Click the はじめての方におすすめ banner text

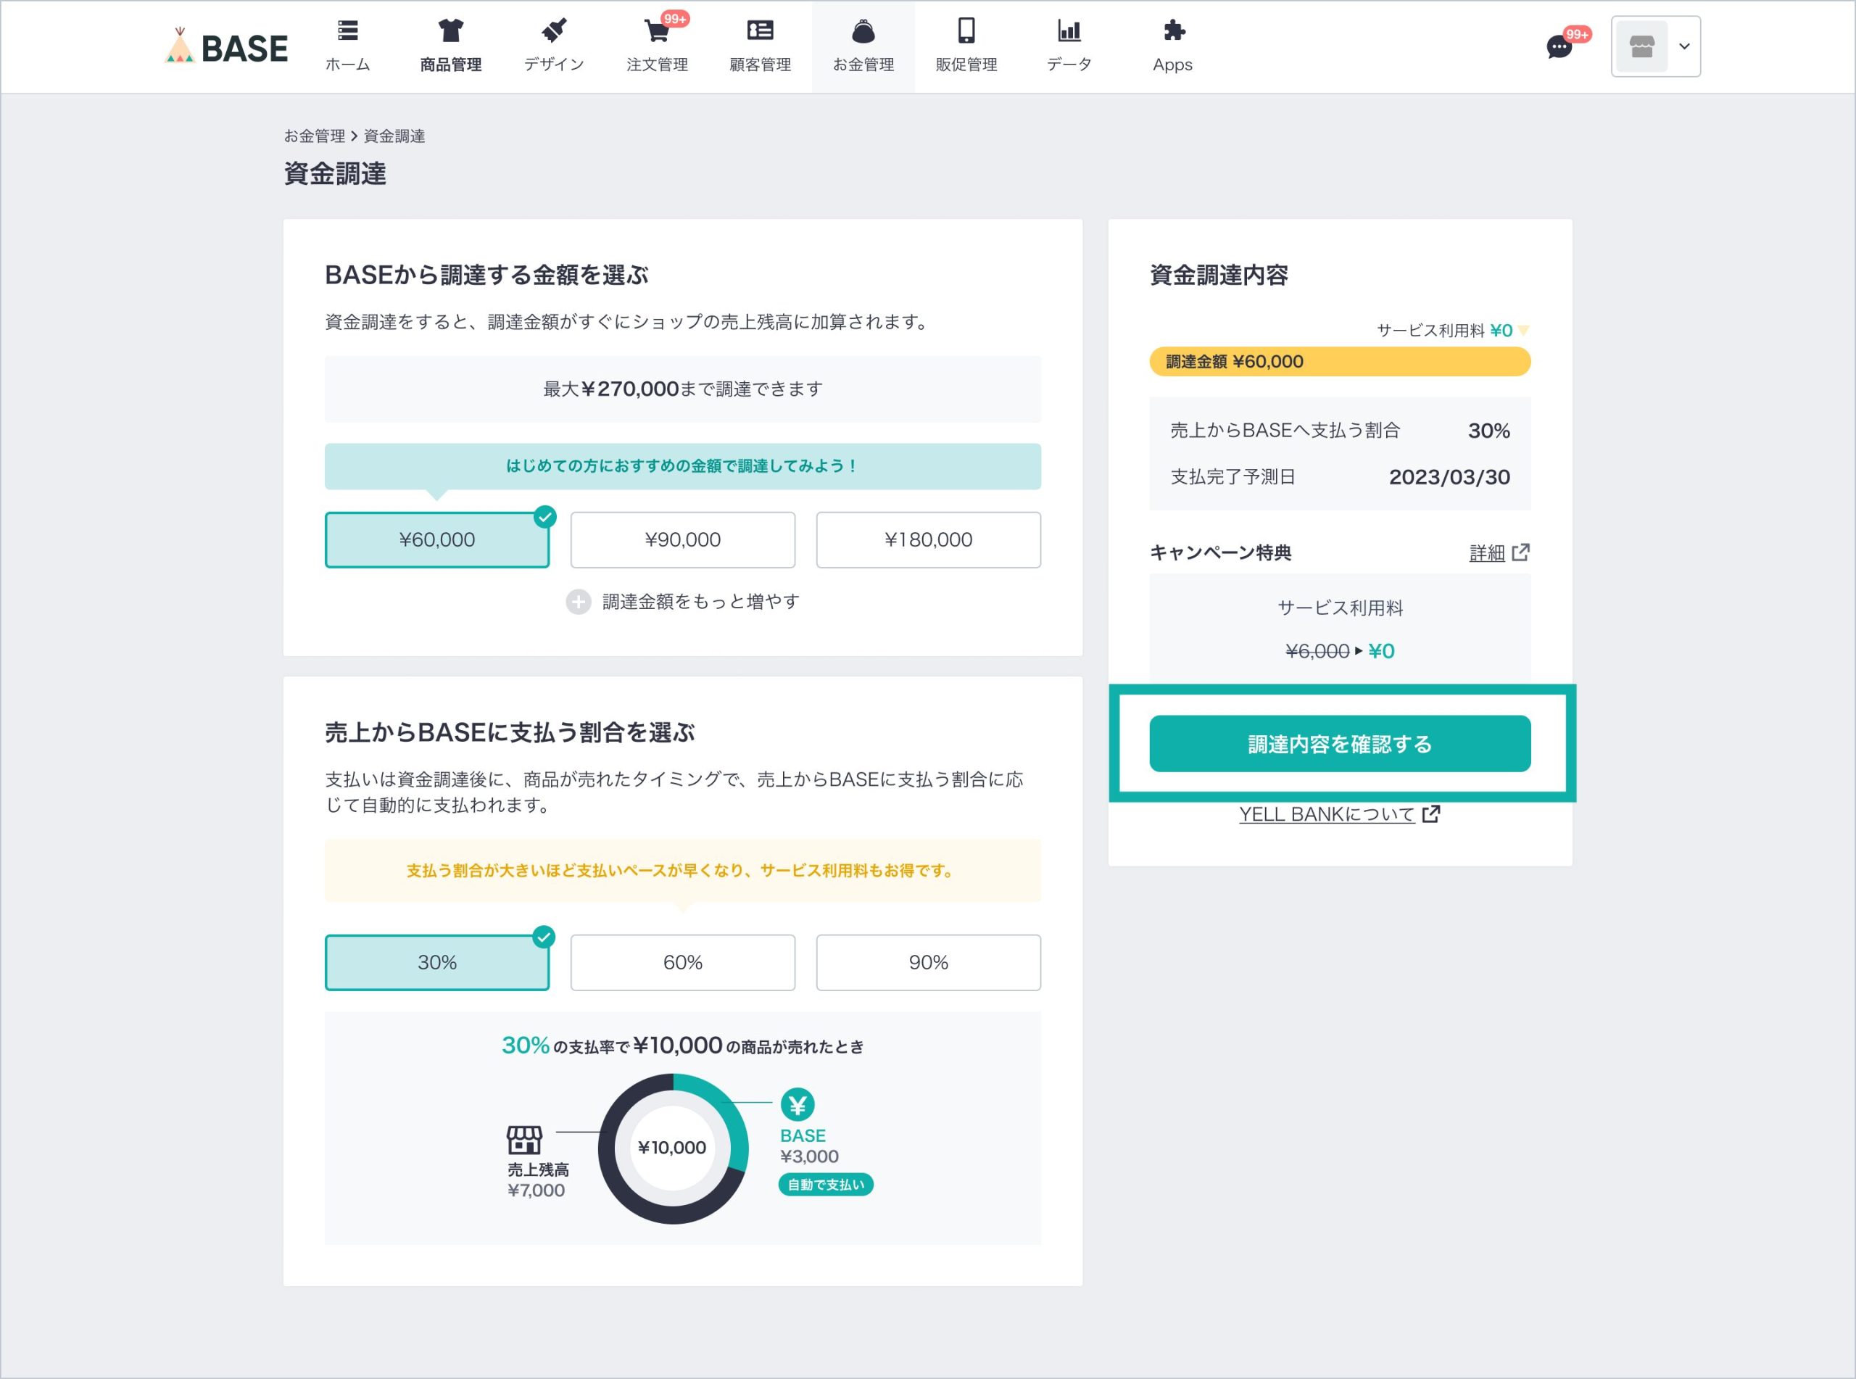pyautogui.click(x=683, y=467)
